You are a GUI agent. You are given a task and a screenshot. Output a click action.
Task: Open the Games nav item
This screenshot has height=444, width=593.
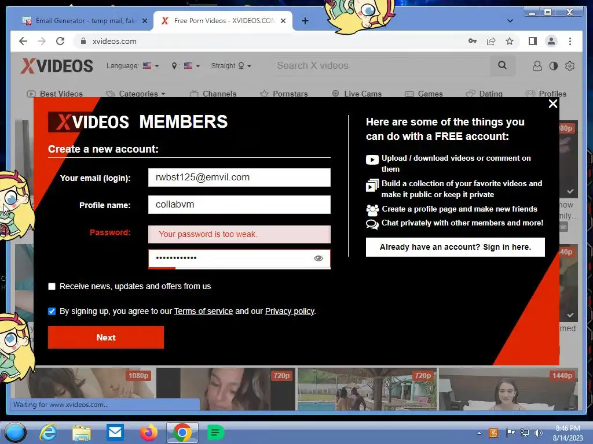tap(423, 94)
